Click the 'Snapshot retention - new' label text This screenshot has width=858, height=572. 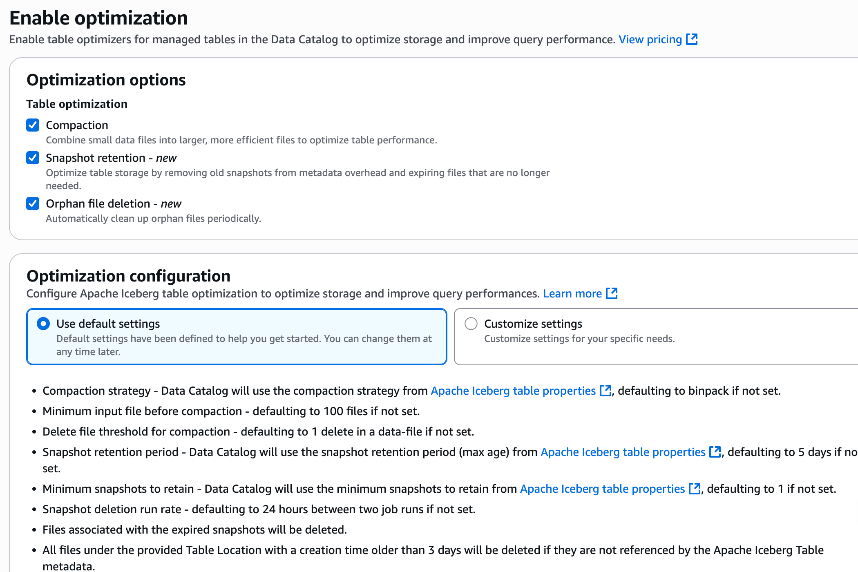[111, 158]
